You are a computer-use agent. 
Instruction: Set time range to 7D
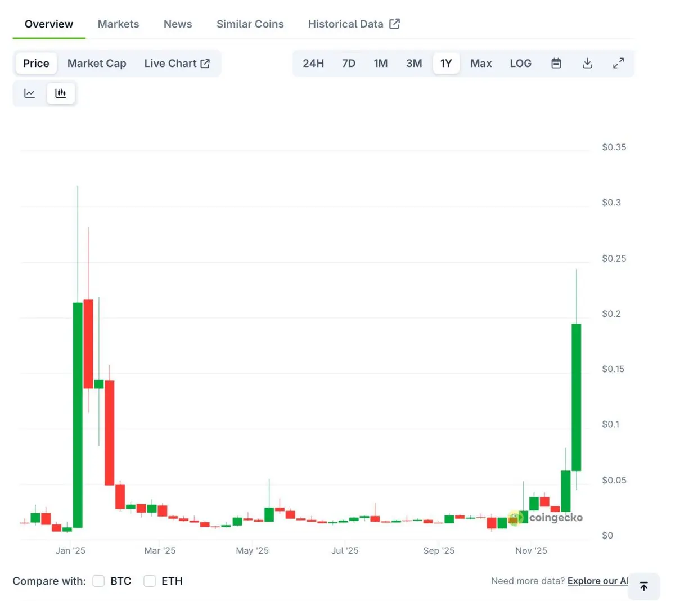point(349,63)
